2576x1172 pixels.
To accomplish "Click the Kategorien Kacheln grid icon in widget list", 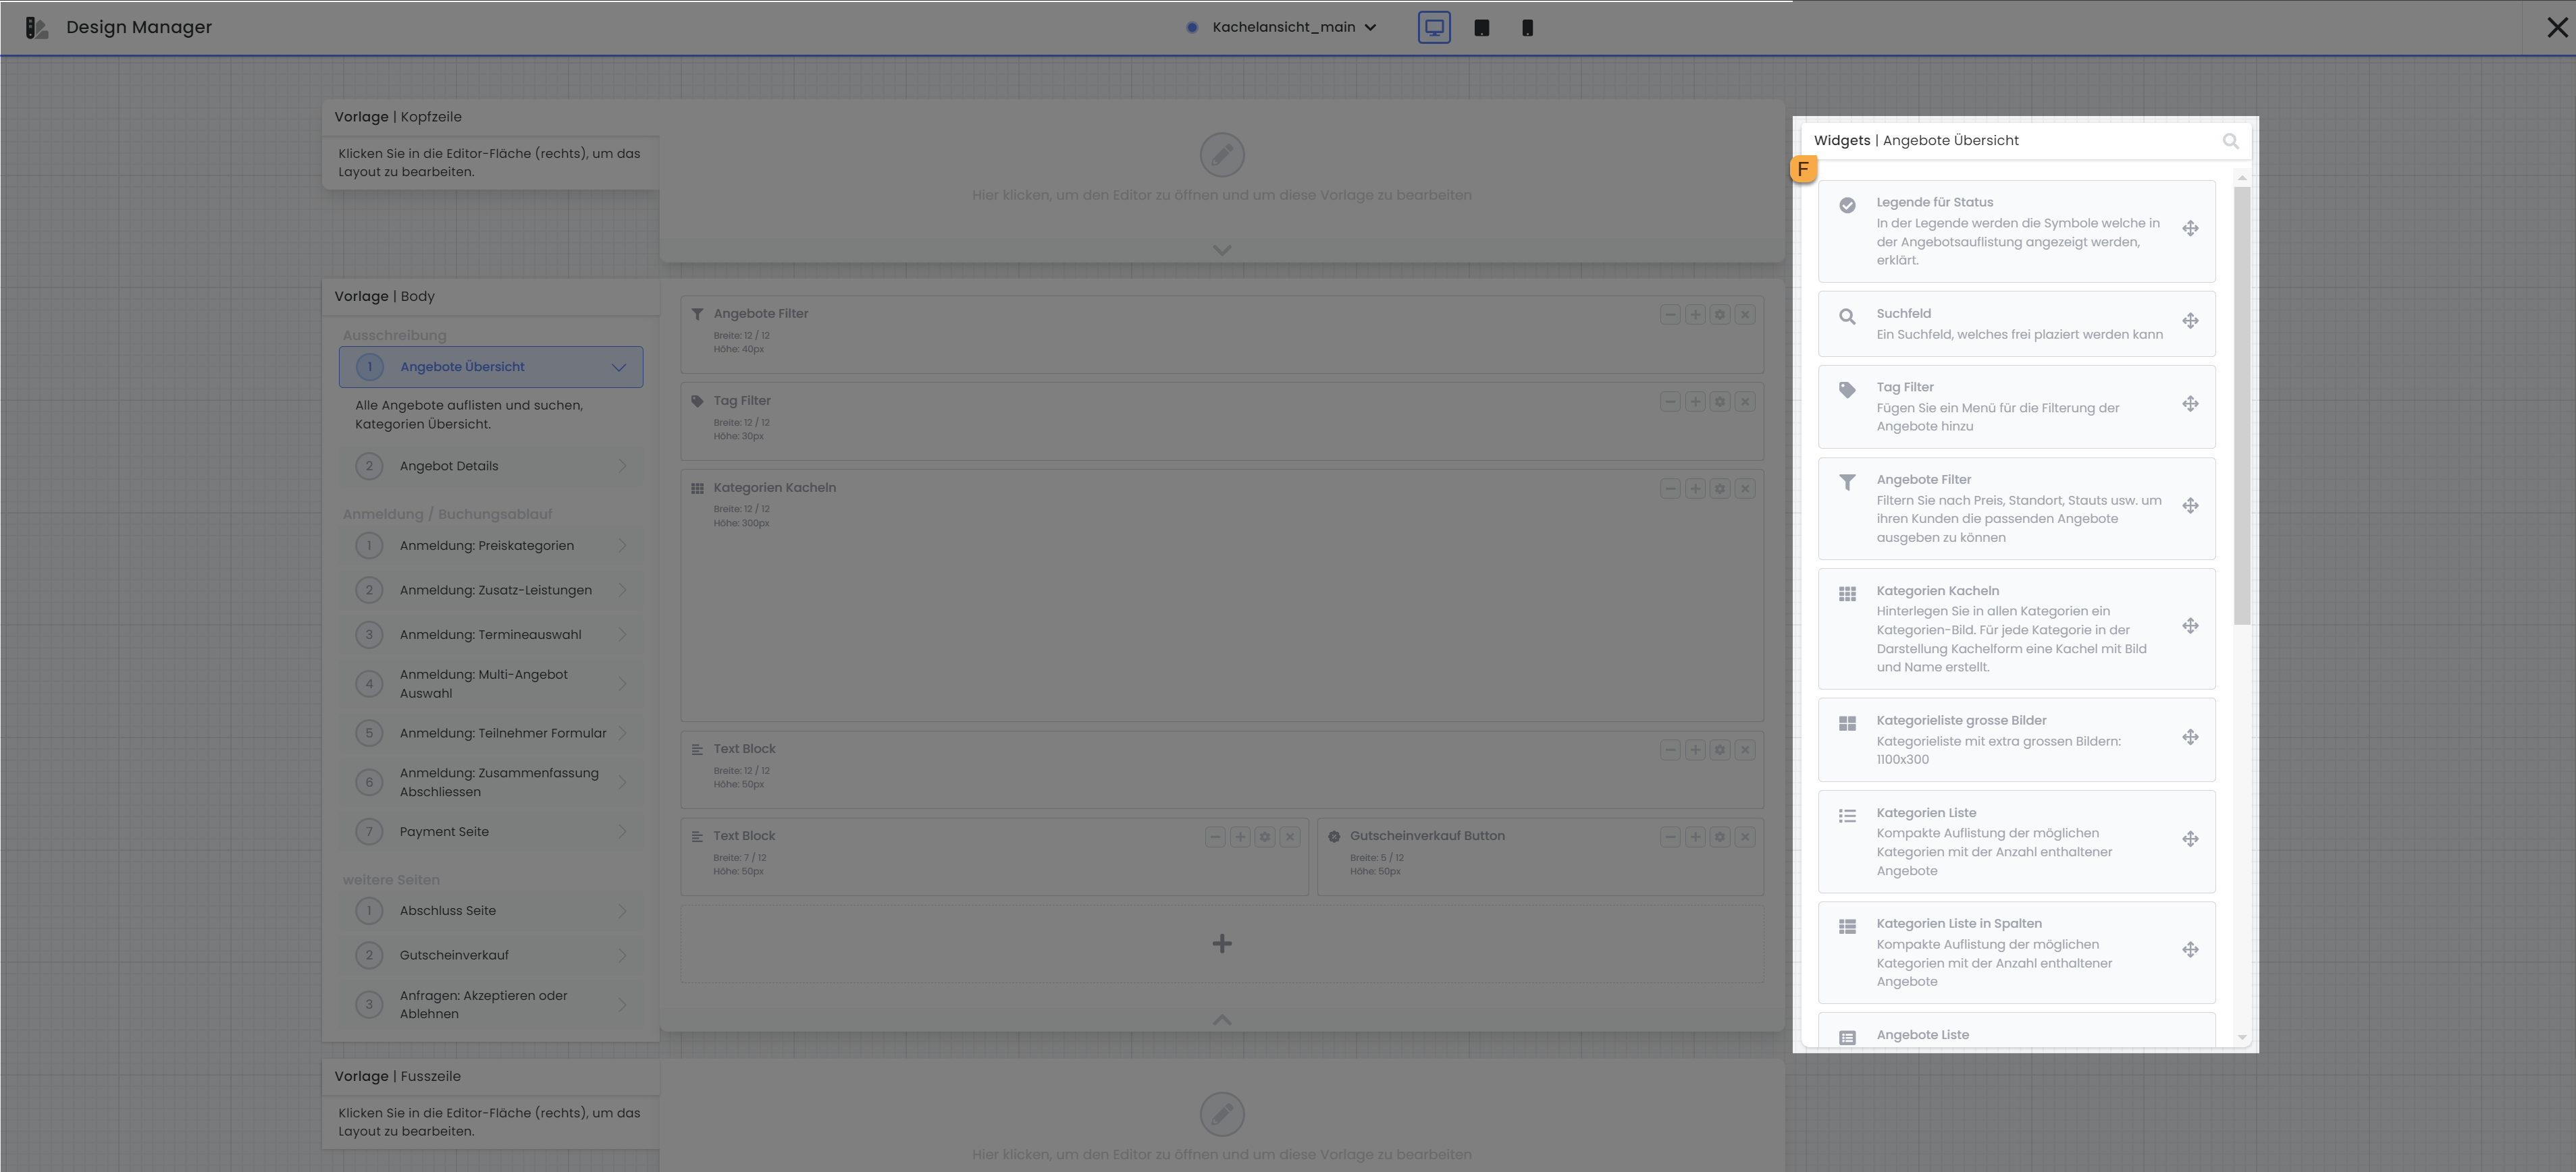I will [x=1847, y=594].
